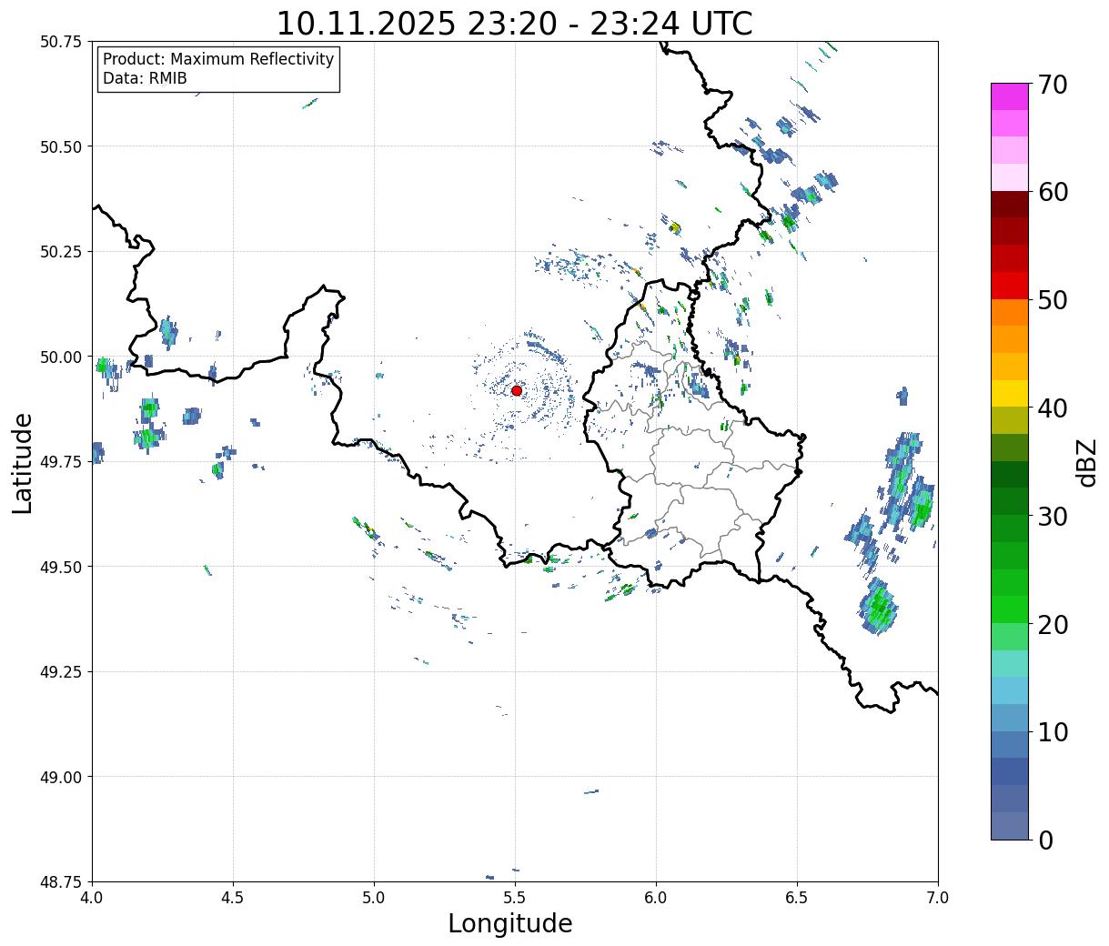The width and height of the screenshot is (1109, 946).
Task: Click the colorbar tick label 50
Action: pos(1053,300)
